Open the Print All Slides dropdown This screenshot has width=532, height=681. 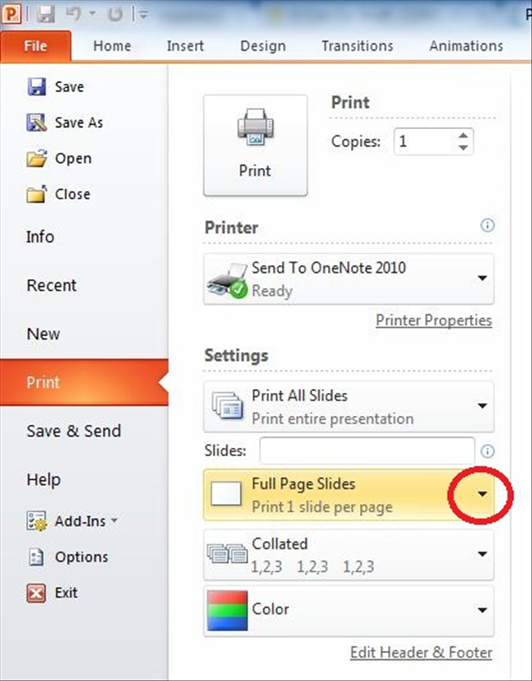click(x=349, y=407)
